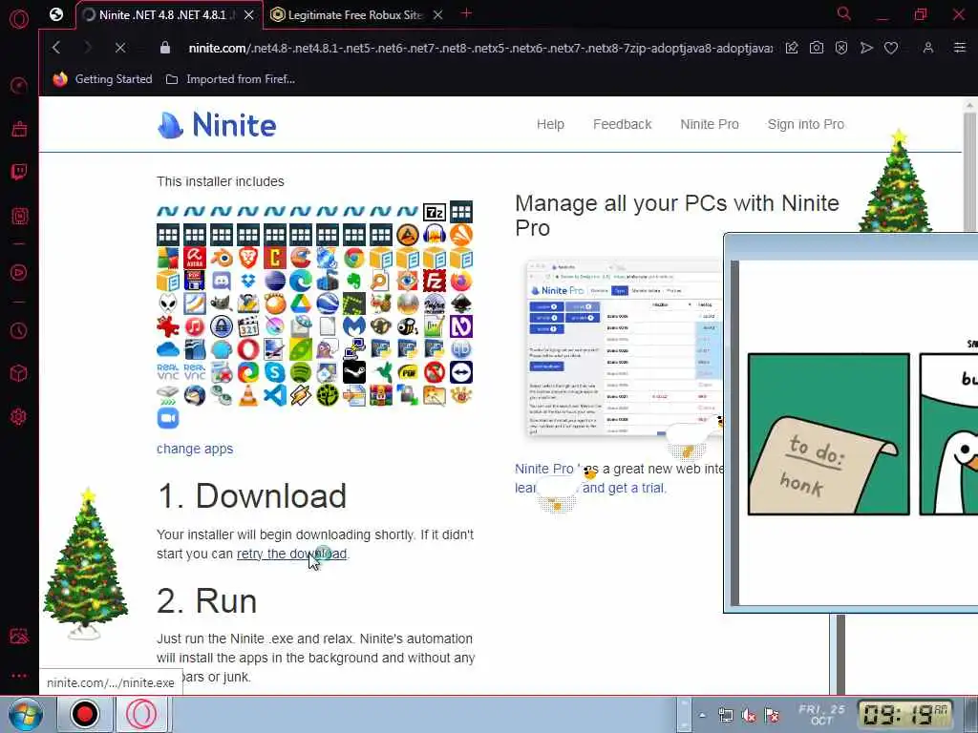Click the Google Drive triangle icon

pos(301,304)
